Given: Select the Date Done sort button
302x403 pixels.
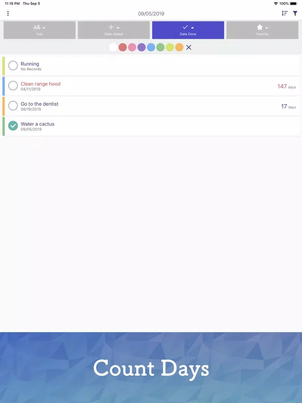Looking at the screenshot, I should pos(188,30).
